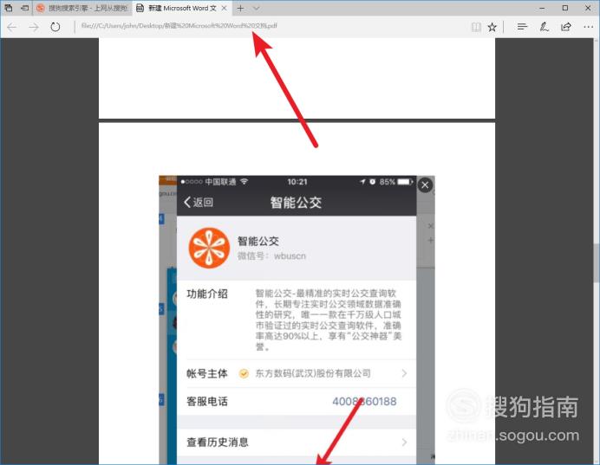Expand the 查看历史消息 chevron arrow
The width and height of the screenshot is (600, 465).
tap(404, 442)
